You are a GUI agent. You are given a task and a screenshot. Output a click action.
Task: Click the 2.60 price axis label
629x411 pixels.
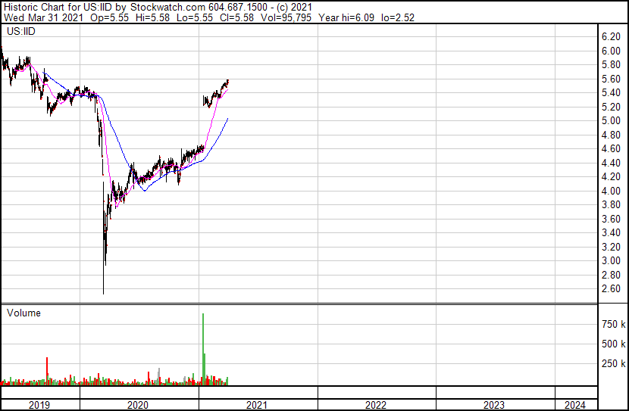(611, 289)
